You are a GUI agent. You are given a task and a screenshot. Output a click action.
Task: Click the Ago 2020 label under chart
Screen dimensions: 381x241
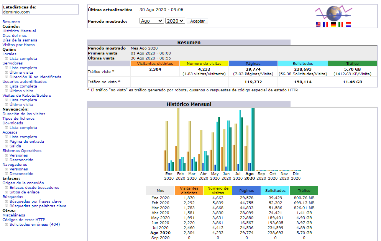250,176
